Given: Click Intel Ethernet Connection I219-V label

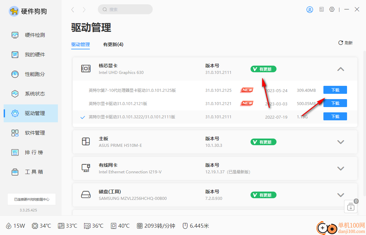Looking at the screenshot, I should [x=130, y=172].
